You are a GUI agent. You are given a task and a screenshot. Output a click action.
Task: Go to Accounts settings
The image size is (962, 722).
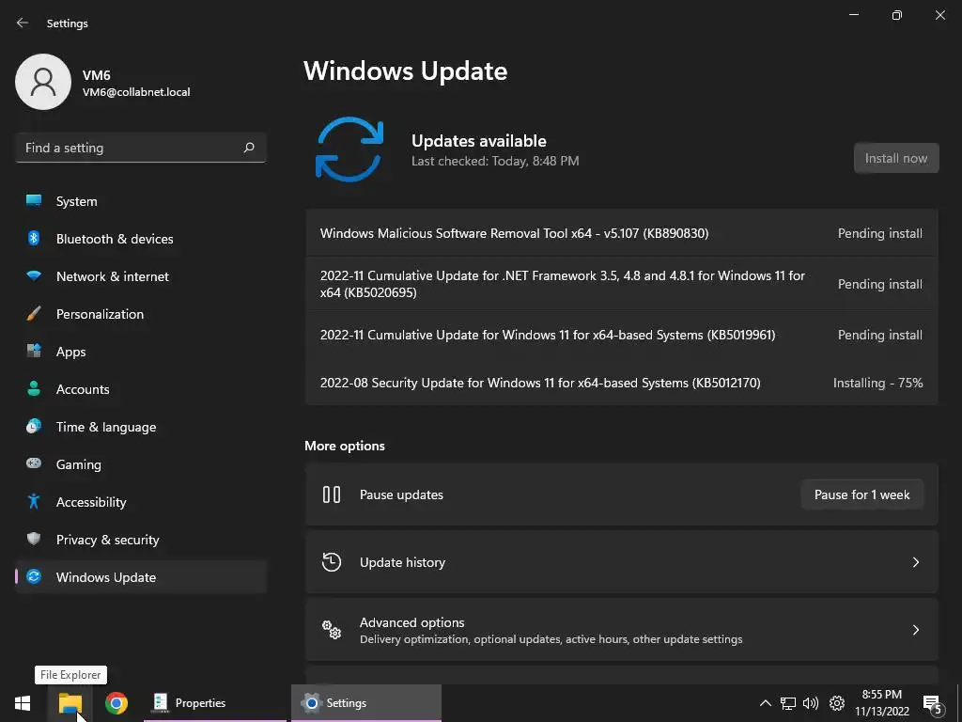(x=141, y=389)
